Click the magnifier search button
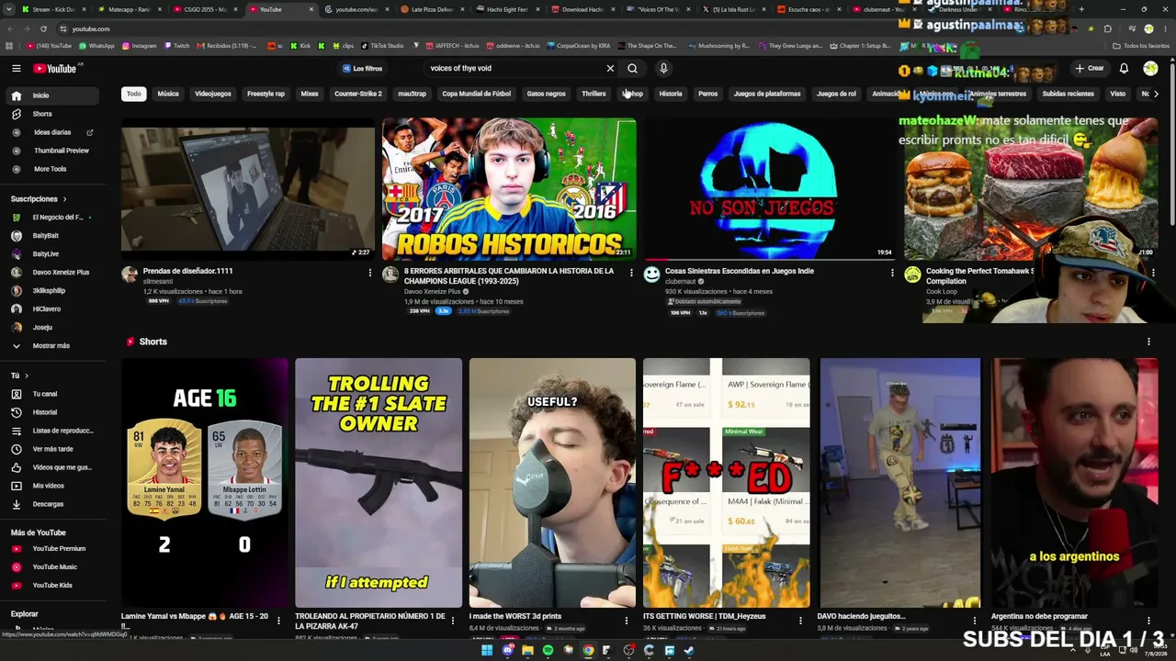The image size is (1176, 661). coord(632,68)
